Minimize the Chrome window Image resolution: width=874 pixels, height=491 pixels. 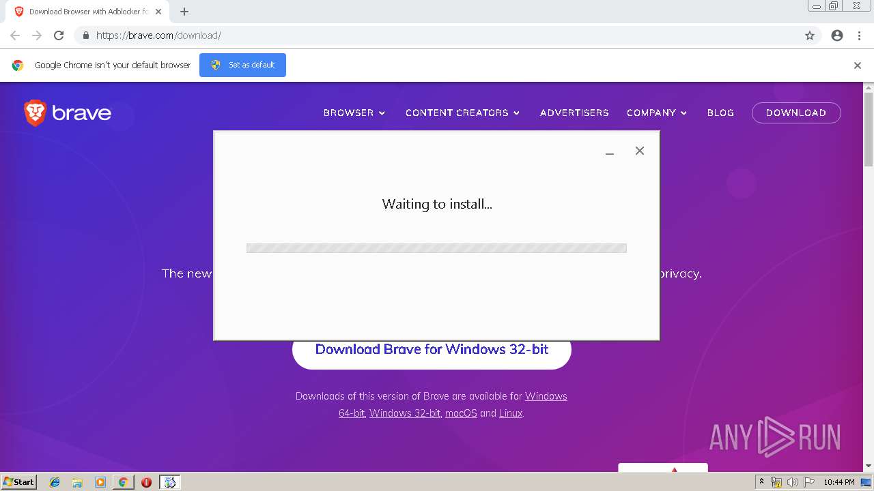click(x=817, y=6)
